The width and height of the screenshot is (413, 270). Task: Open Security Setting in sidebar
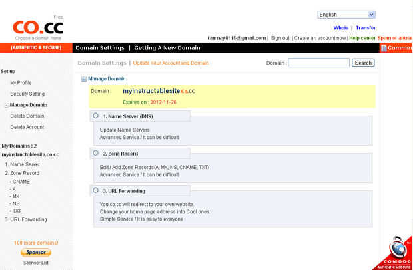(x=27, y=94)
